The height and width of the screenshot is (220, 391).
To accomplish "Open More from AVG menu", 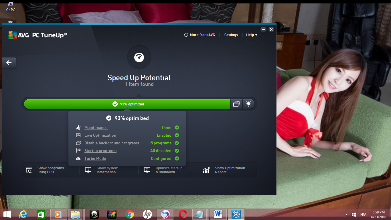I will tap(200, 35).
